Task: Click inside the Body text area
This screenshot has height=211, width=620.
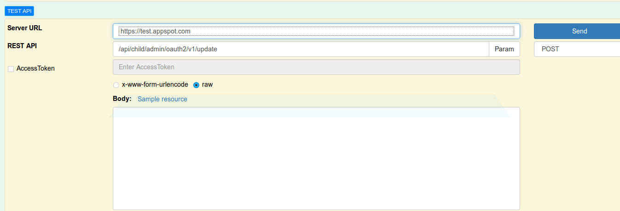Action: click(x=316, y=159)
